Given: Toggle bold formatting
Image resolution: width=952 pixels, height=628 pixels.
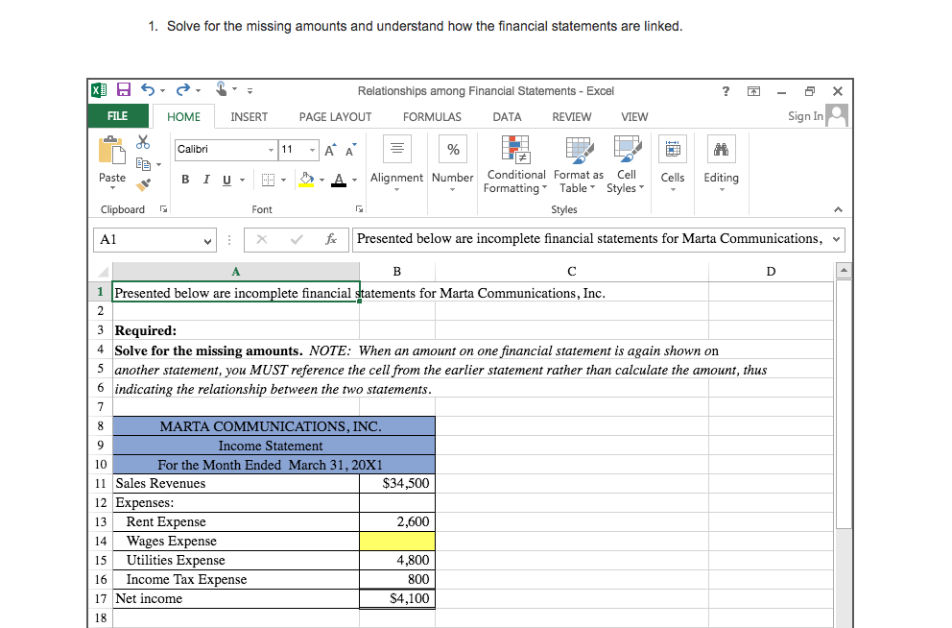Looking at the screenshot, I should (183, 180).
